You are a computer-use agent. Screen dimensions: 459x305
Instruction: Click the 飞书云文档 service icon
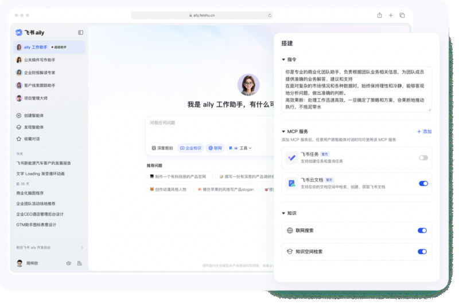coord(291,184)
